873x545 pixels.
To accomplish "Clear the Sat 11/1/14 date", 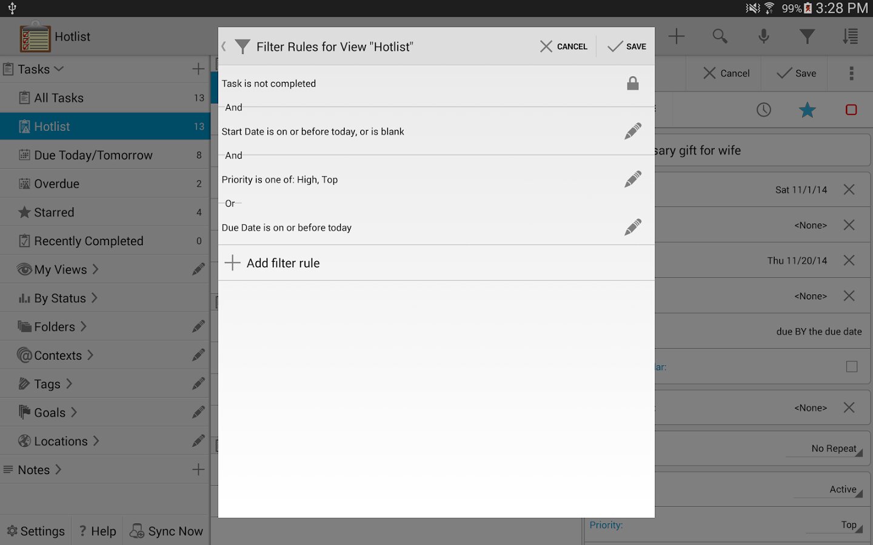I will [849, 190].
